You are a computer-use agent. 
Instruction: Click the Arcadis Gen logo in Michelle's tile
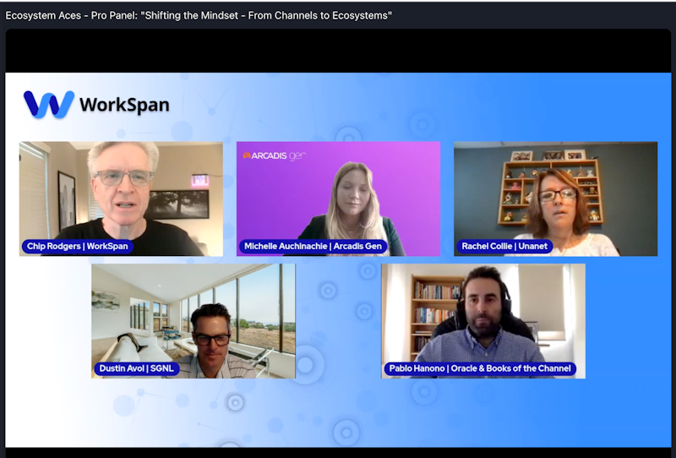tap(274, 155)
